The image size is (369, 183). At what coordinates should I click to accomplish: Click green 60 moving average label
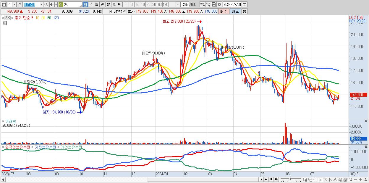(x=49, y=18)
